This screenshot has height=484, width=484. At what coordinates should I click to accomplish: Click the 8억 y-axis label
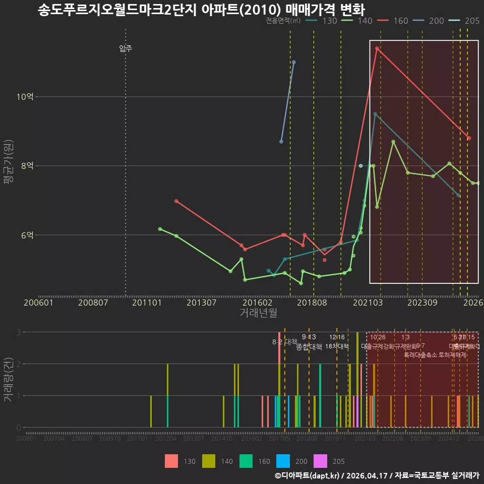coord(27,166)
